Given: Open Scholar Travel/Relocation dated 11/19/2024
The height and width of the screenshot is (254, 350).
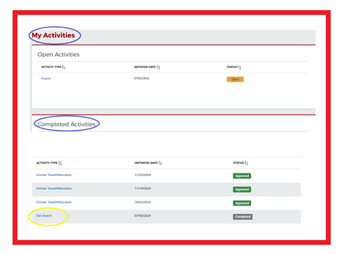Looking at the screenshot, I should [54, 188].
